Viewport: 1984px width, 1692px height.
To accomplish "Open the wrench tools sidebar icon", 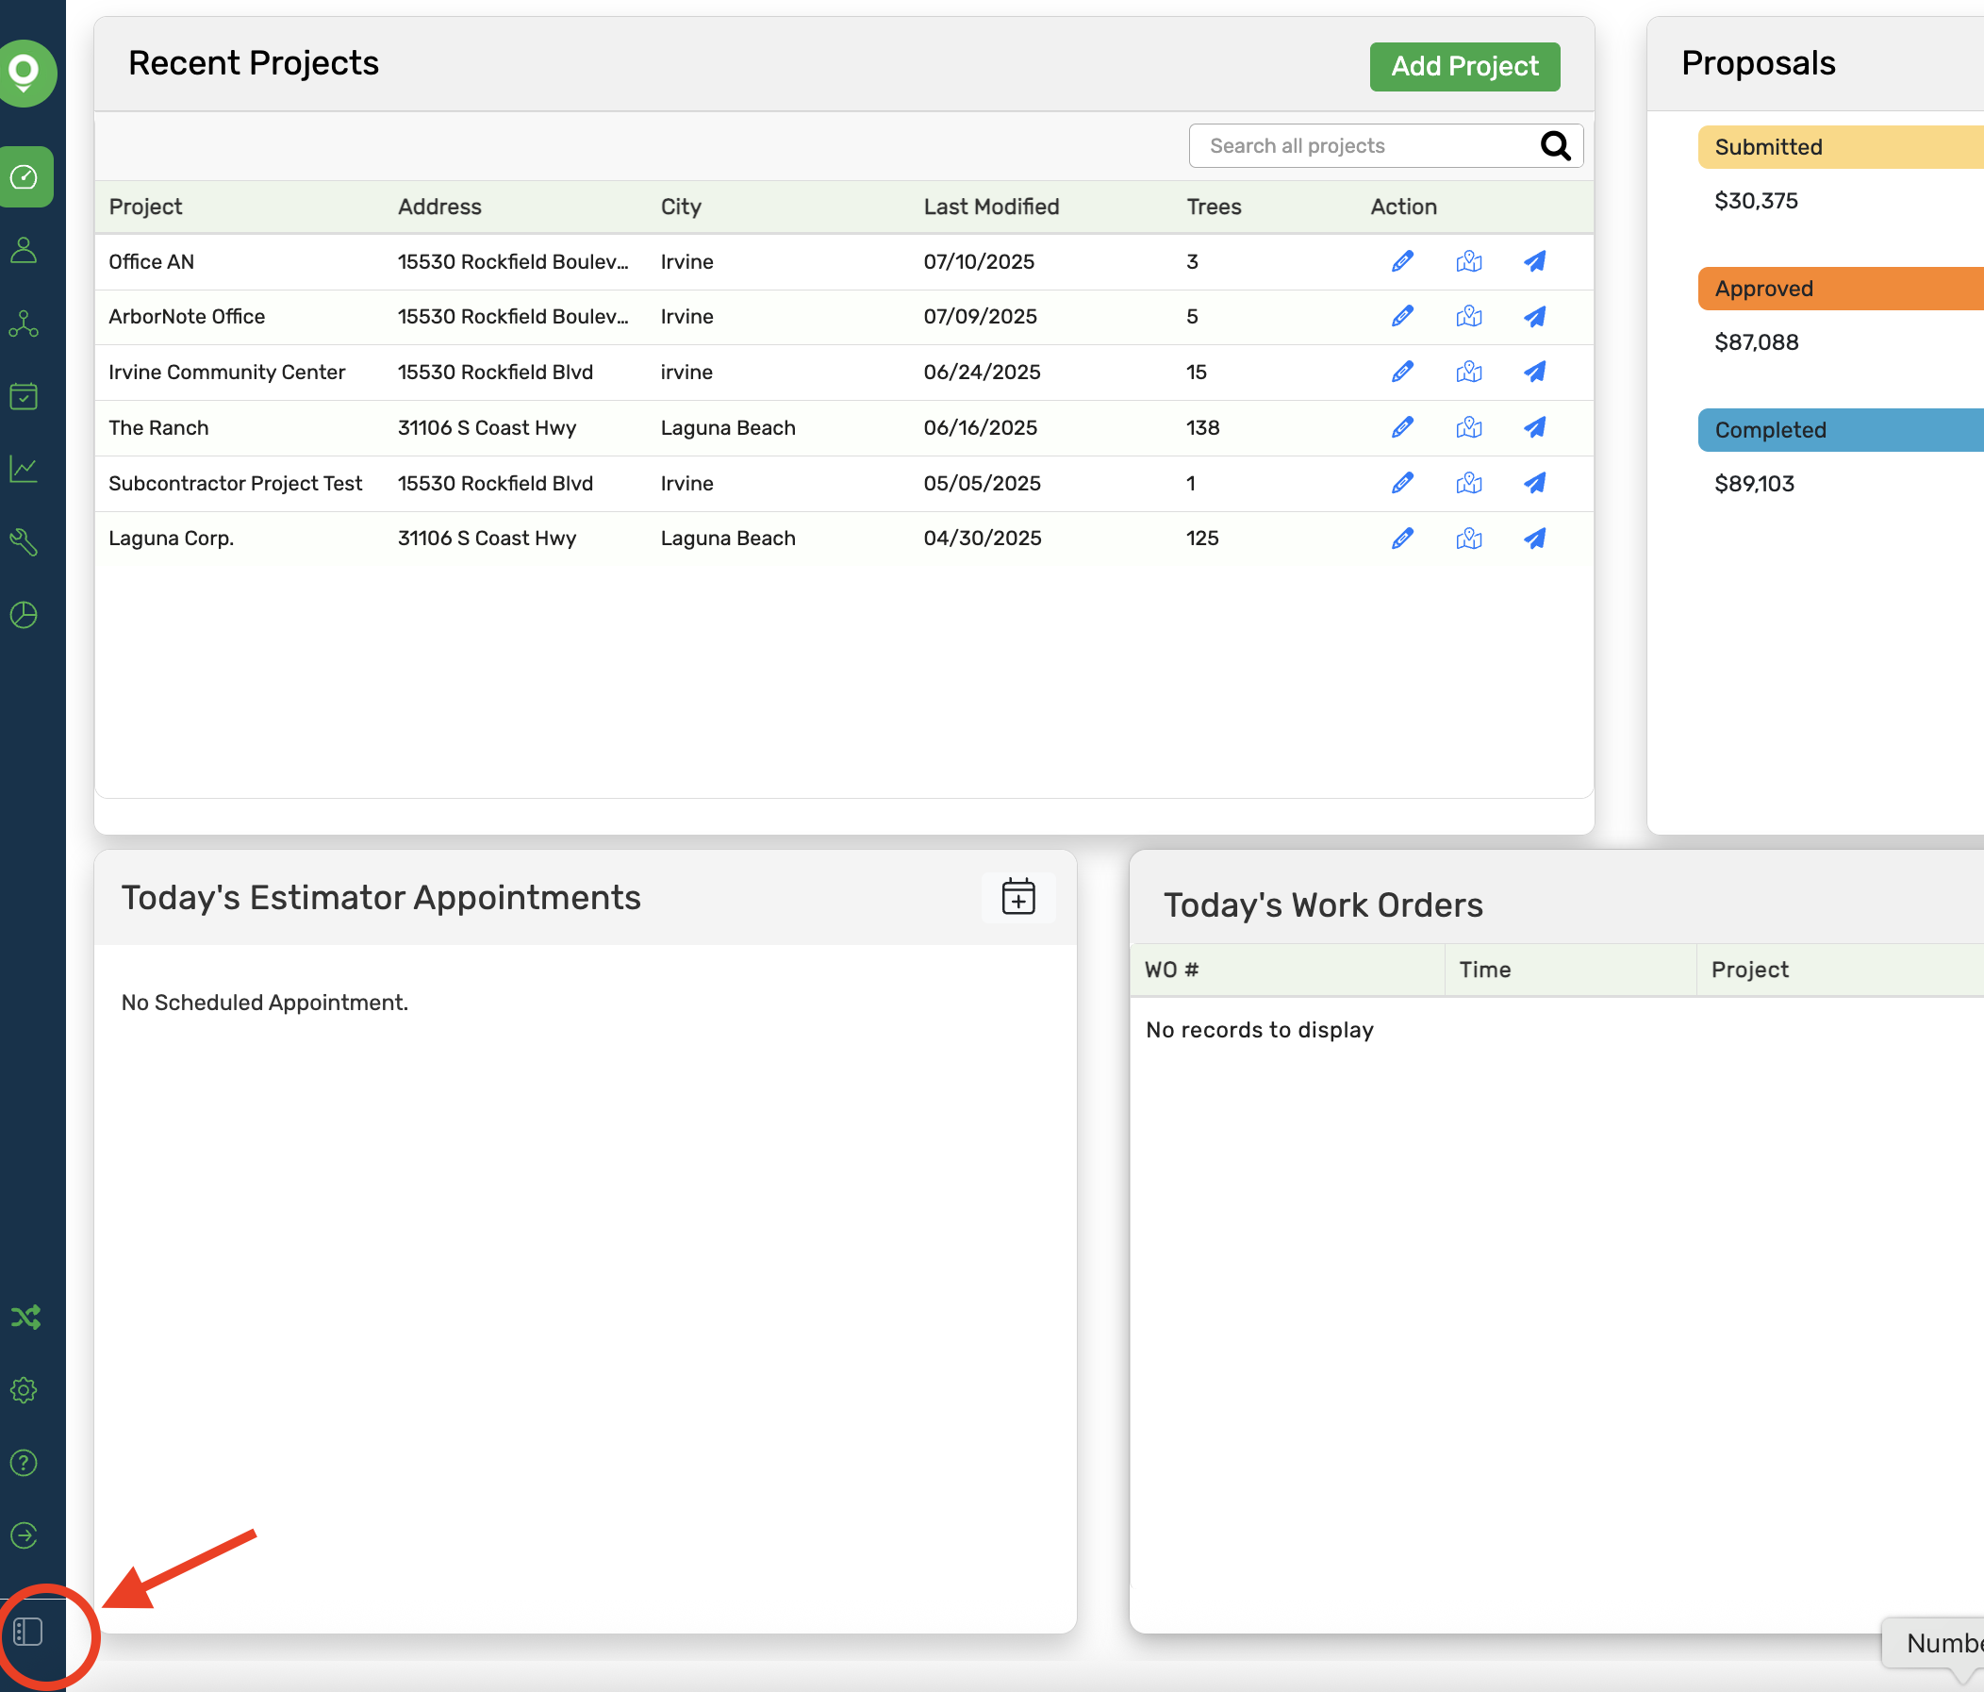I will (24, 542).
